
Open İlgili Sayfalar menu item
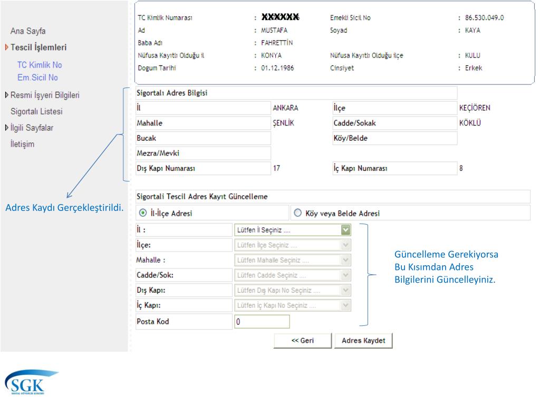click(x=32, y=128)
